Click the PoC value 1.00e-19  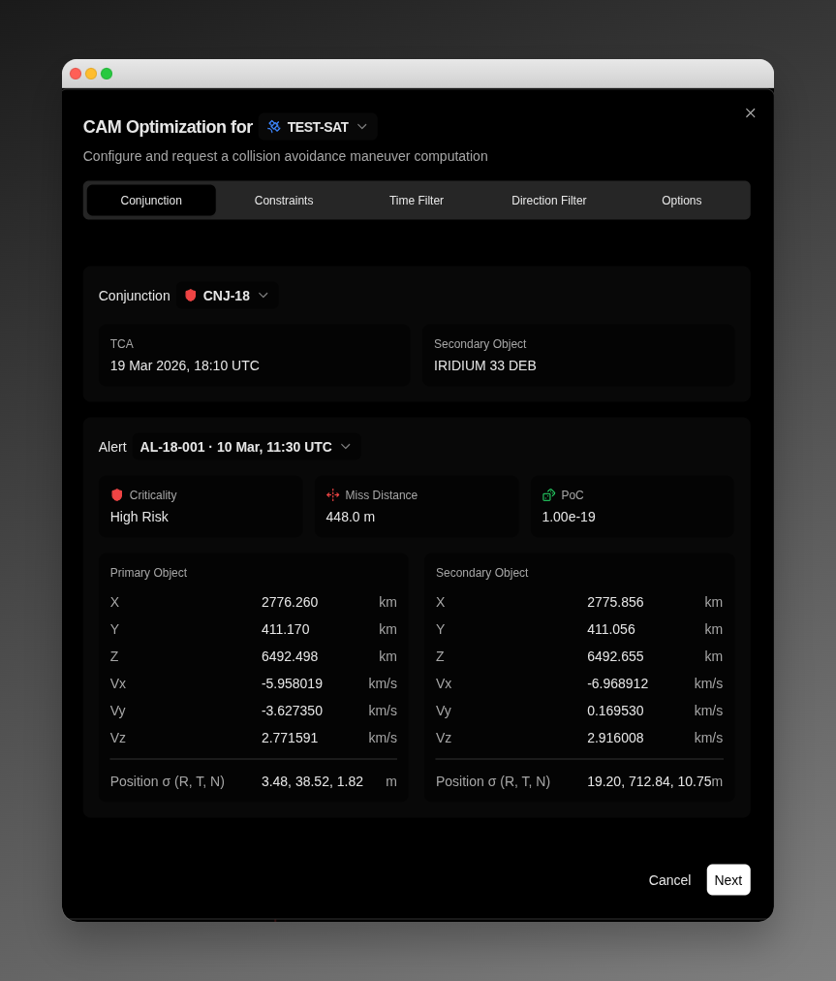point(569,517)
